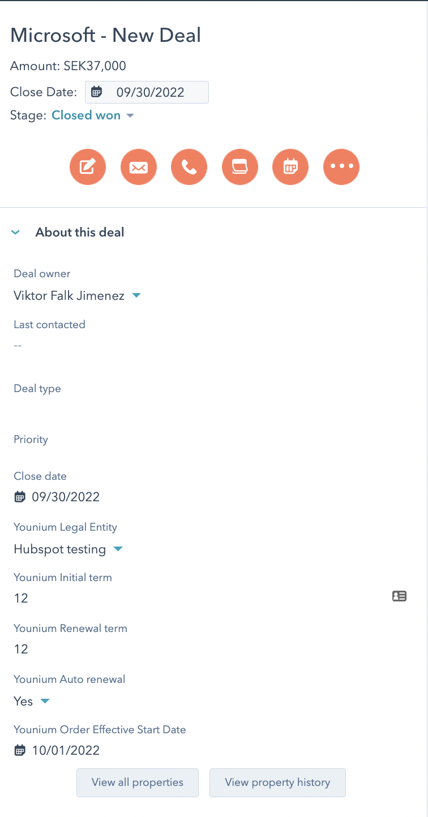The height and width of the screenshot is (817, 428).
Task: Open the email compose icon
Action: [139, 167]
